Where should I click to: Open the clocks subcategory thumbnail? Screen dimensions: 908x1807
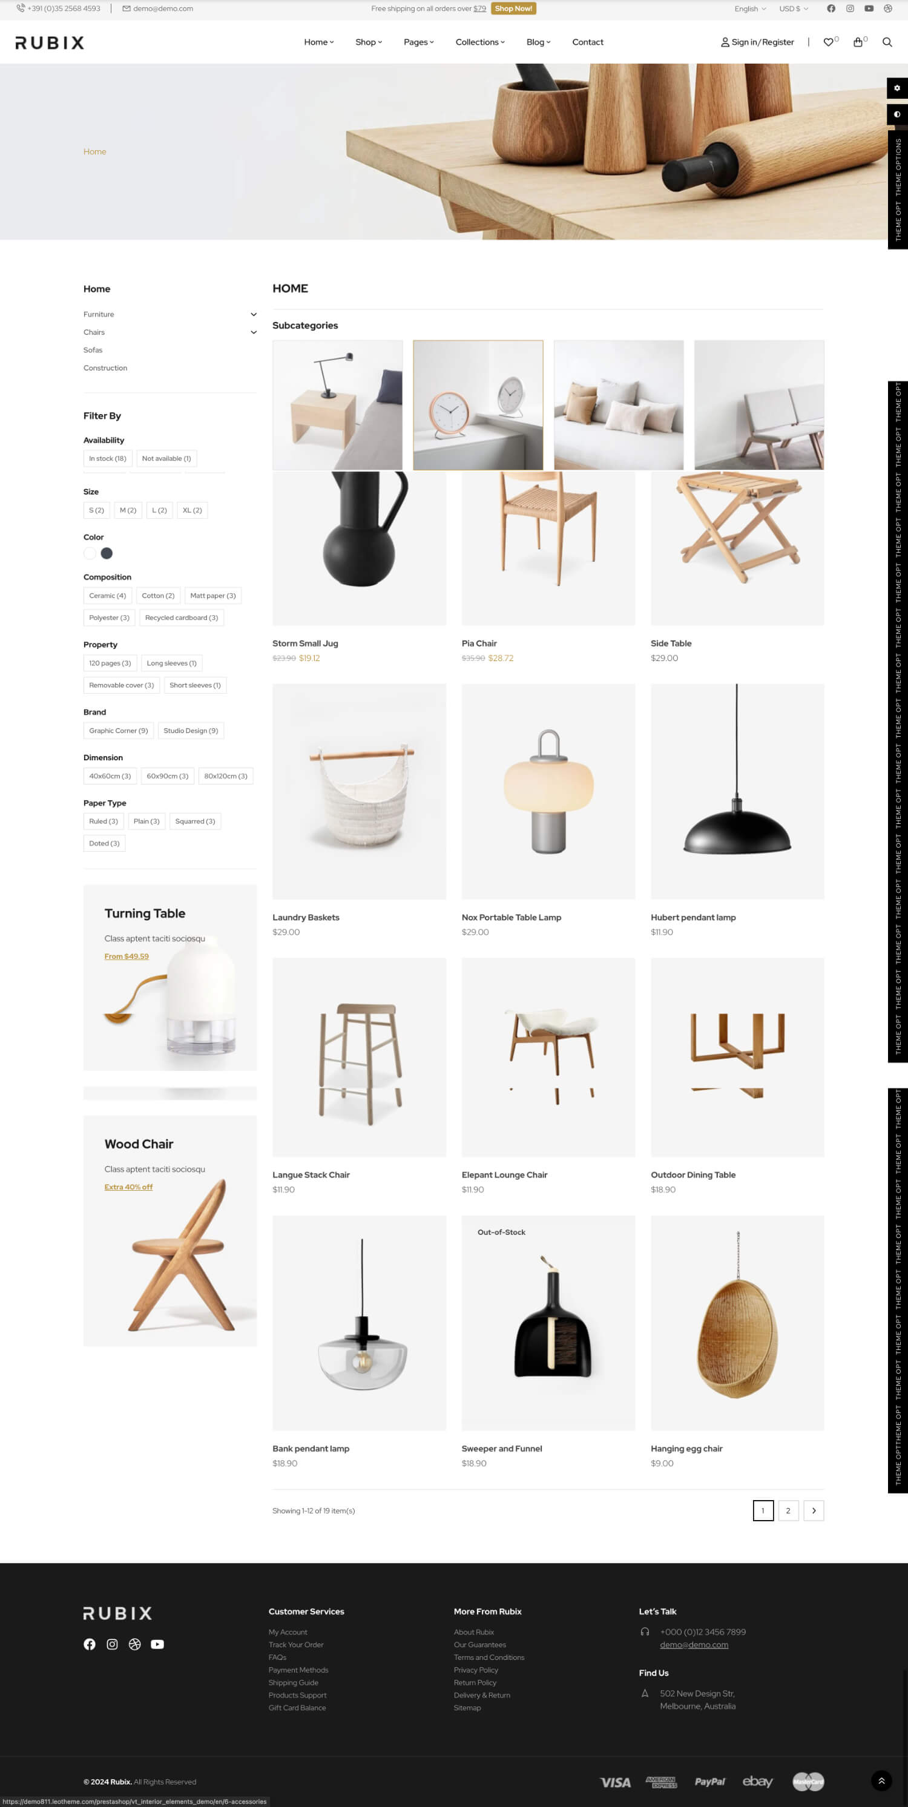pos(478,405)
